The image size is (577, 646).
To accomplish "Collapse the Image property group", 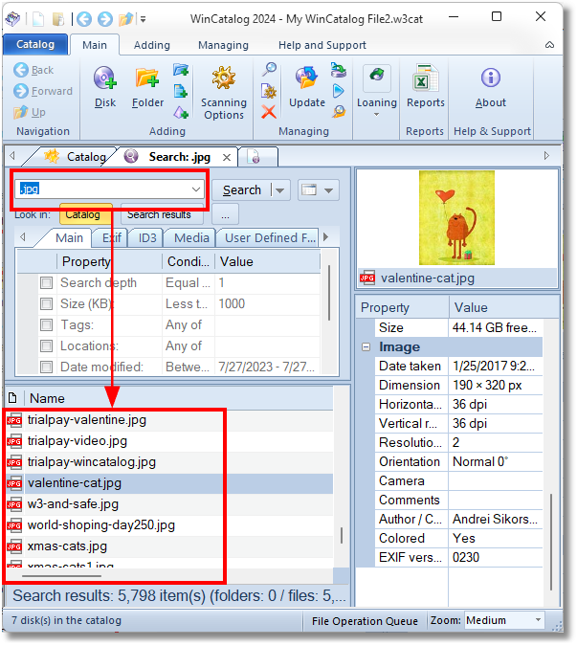I will (x=366, y=347).
